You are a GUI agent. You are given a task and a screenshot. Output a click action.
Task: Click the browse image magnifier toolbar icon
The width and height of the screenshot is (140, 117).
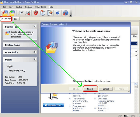click(21, 13)
